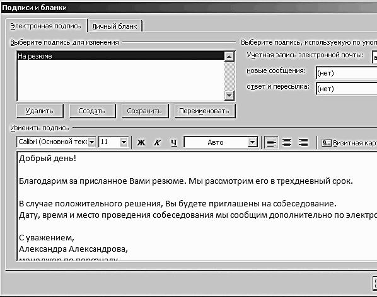Underline text with the Ч button

(174, 142)
